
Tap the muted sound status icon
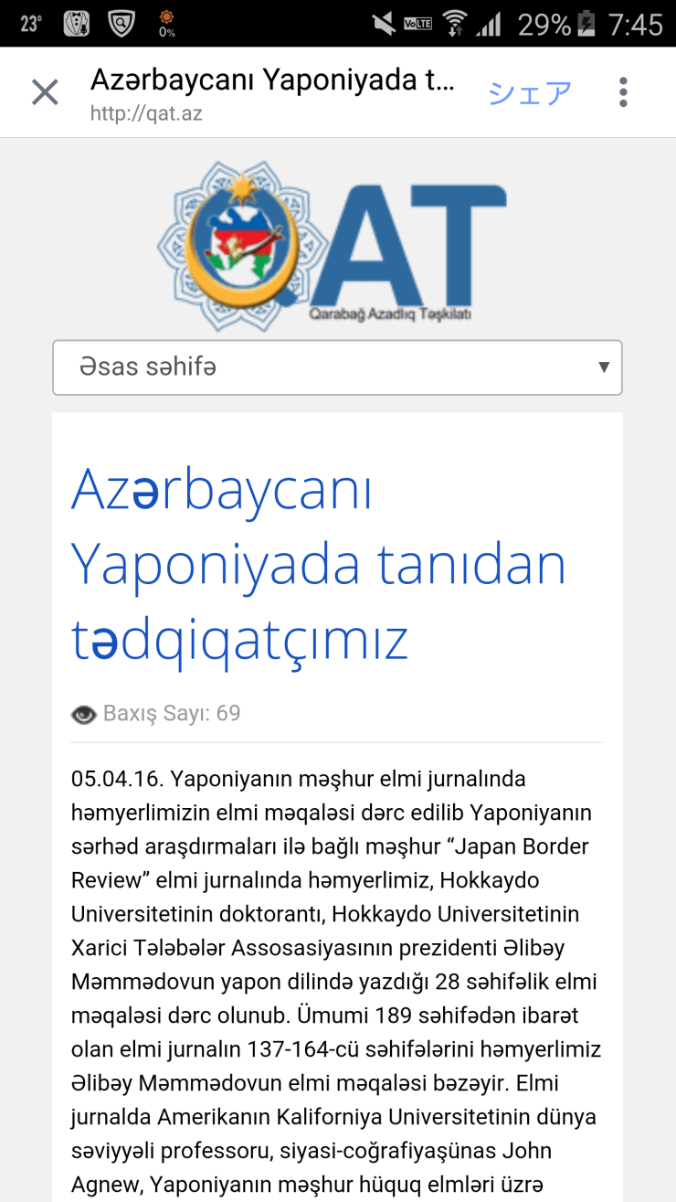coord(385,24)
